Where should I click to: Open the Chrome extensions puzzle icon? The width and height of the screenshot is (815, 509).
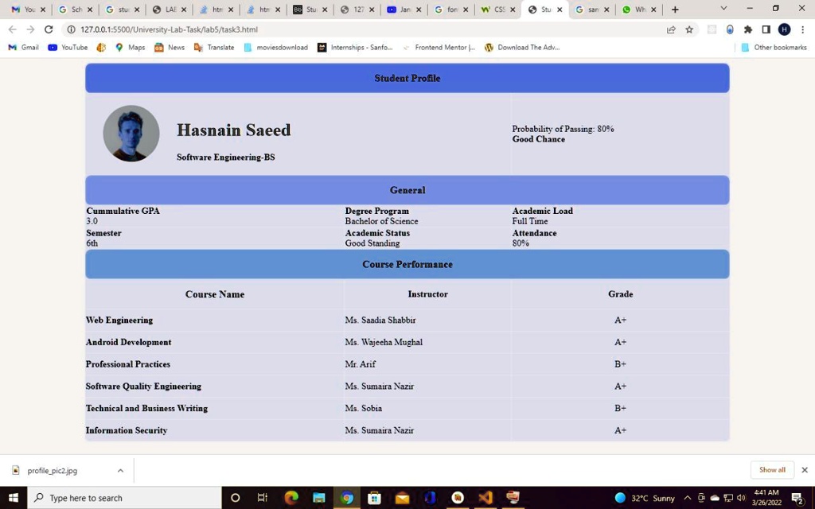[747, 29]
